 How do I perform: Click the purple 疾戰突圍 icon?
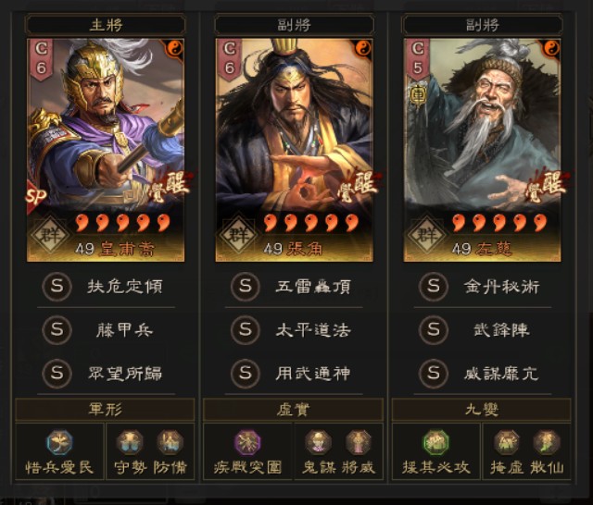click(x=247, y=442)
